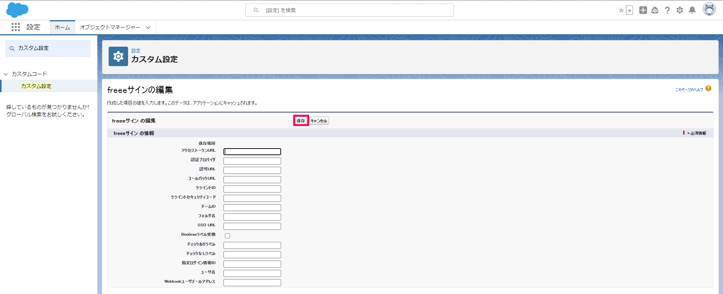Click the ユーザ名 input field
This screenshot has width=723, height=294.
point(252,273)
